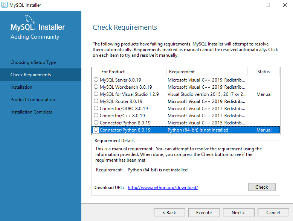293x221 pixels.
Task: Select radio button for MySQL for Visual Studio
Action: pyautogui.click(x=96, y=94)
